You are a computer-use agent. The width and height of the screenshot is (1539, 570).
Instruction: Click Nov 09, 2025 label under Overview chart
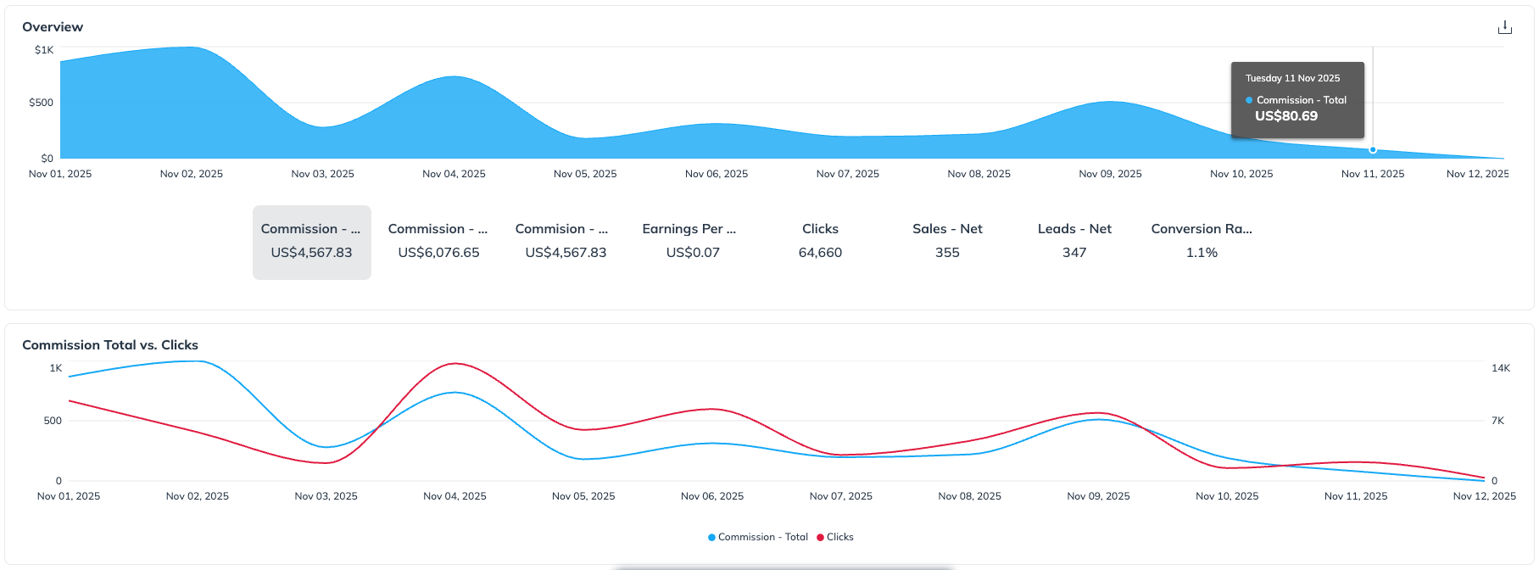(x=1110, y=174)
